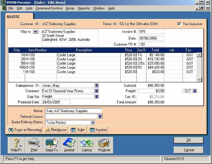This screenshot has width=212, height=164.
Task: Click the Terms zoom arrow
Action: (115, 24)
